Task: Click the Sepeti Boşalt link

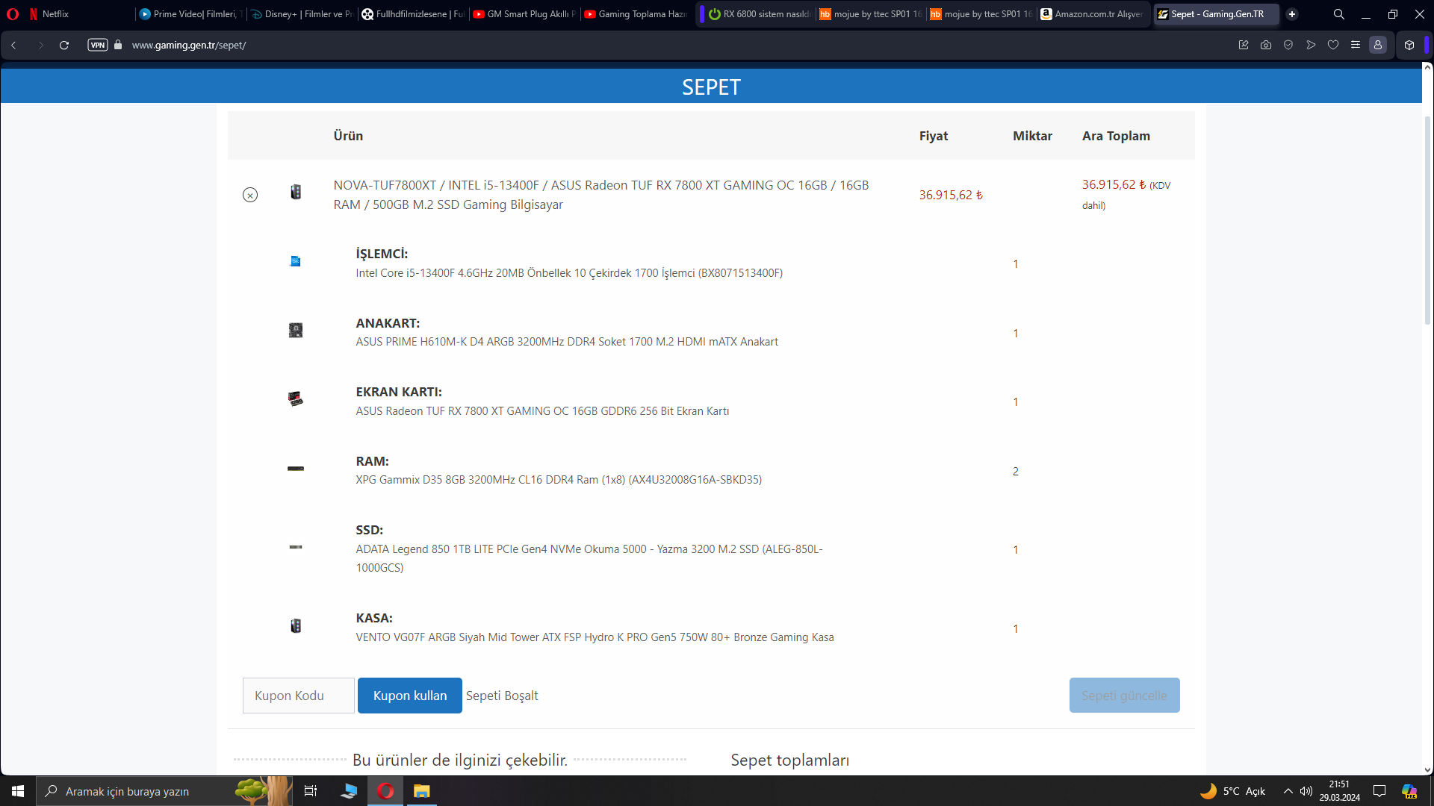Action: [502, 696]
